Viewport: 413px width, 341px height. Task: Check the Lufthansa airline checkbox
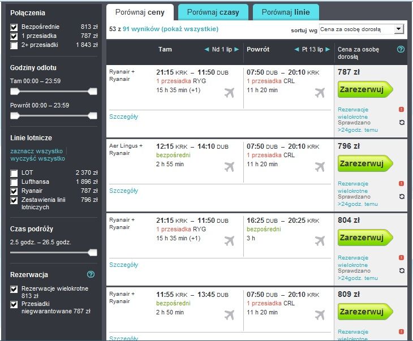pyautogui.click(x=14, y=182)
